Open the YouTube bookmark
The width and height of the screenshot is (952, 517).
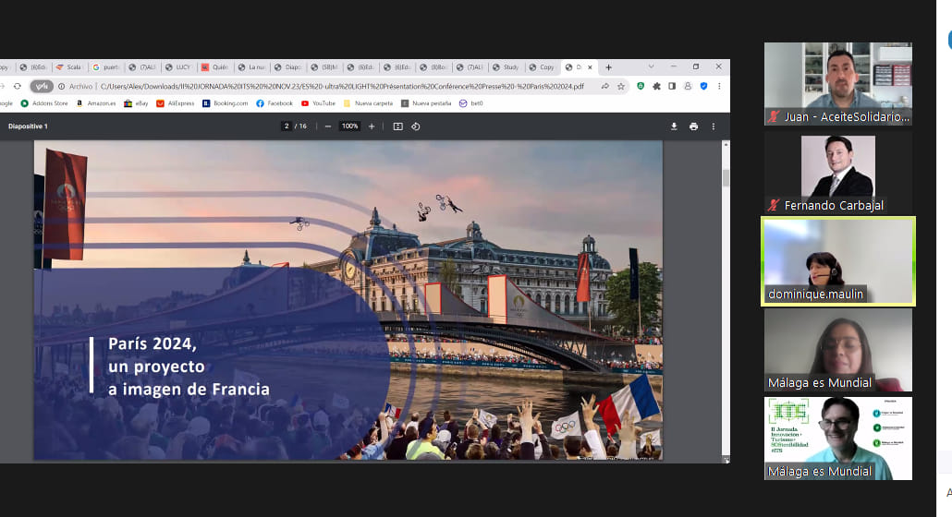(x=318, y=103)
